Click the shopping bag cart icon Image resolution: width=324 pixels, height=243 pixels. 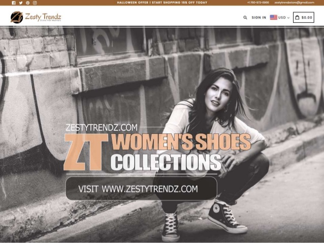point(297,17)
